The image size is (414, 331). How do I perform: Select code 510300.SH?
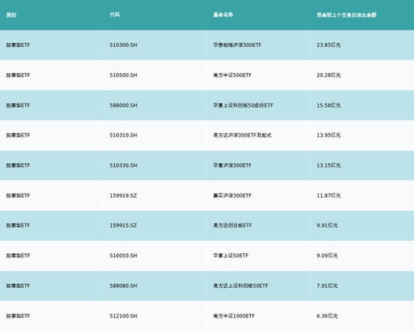pyautogui.click(x=123, y=45)
